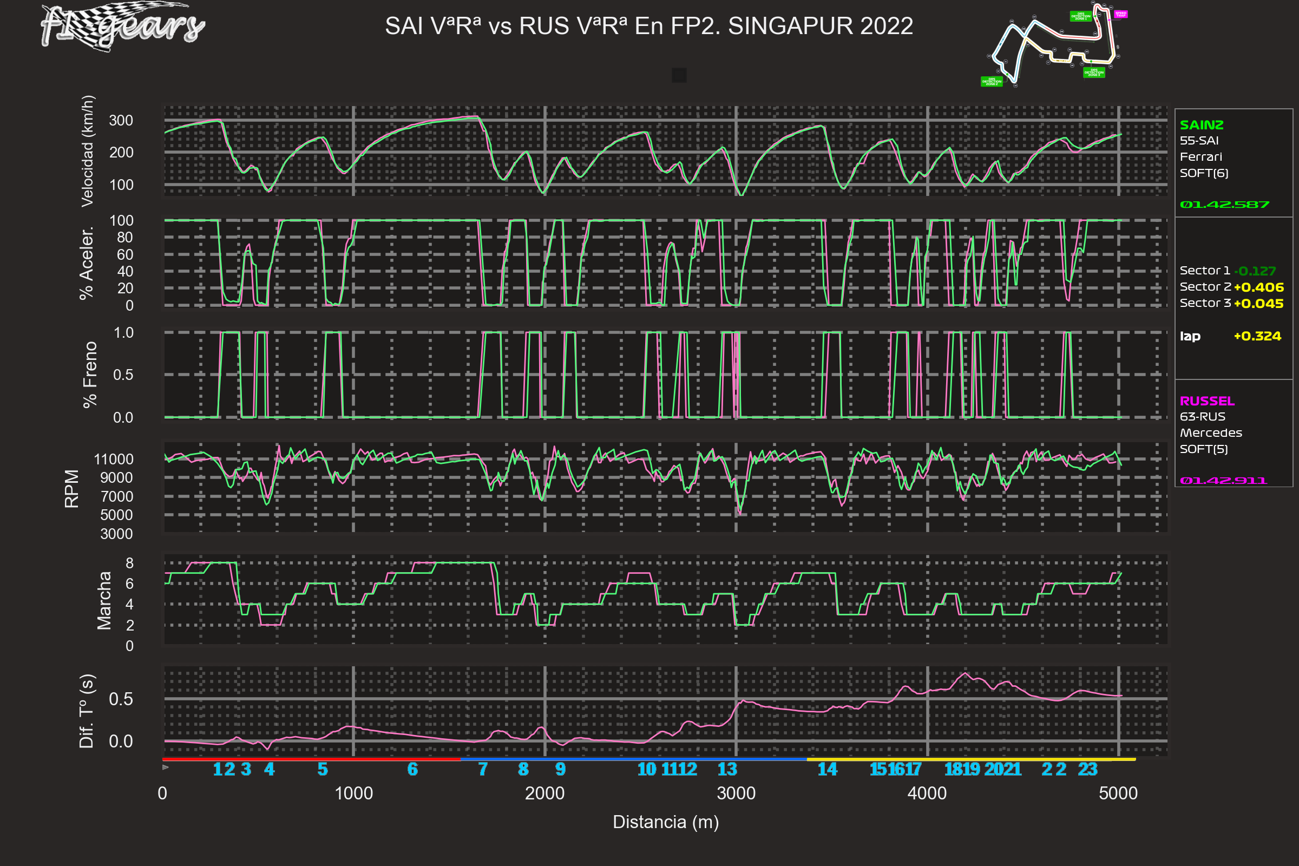The width and height of the screenshot is (1299, 866).
Task: Select corner 7 marker on track axis
Action: pyautogui.click(x=483, y=769)
